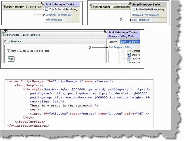Click ScriptManager Tasks title in first panel
184x141 pixels.
click(x=60, y=4)
